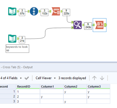Select empty Column1 cell in row 1

tap(52, 92)
